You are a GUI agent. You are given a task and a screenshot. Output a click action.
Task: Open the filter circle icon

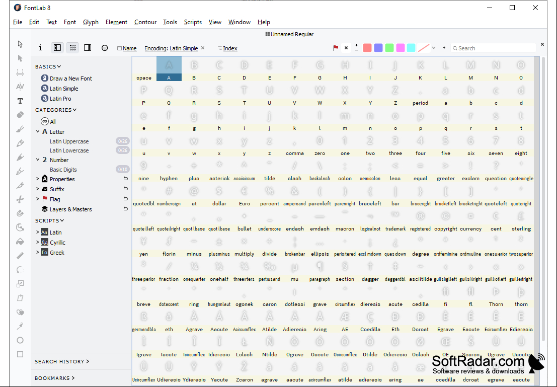click(x=105, y=48)
